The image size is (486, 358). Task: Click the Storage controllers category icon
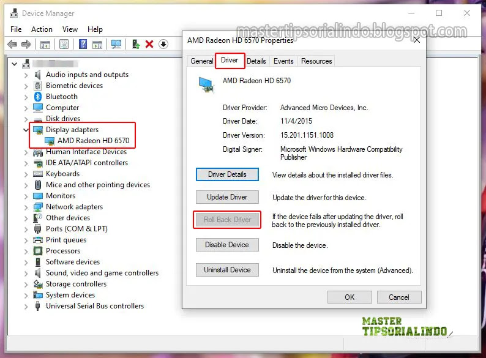(x=38, y=284)
